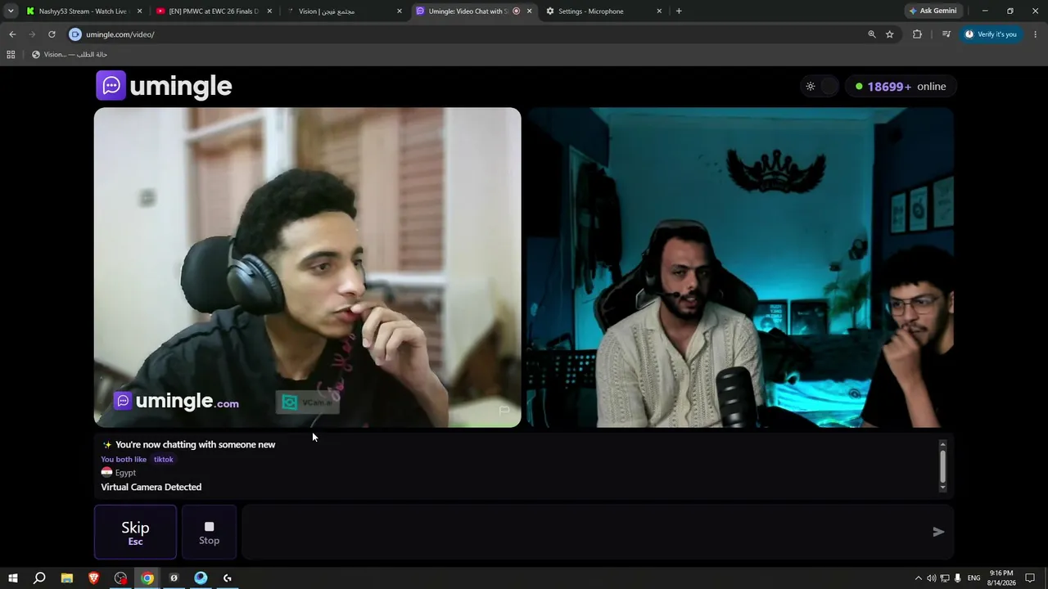Screen dimensions: 1048x589
Task: Open the Windows Start menu
Action: (13, 578)
